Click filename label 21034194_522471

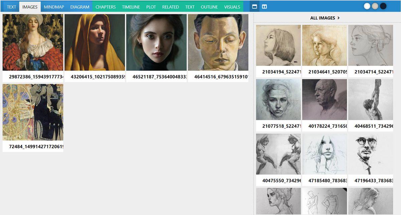pos(282,71)
